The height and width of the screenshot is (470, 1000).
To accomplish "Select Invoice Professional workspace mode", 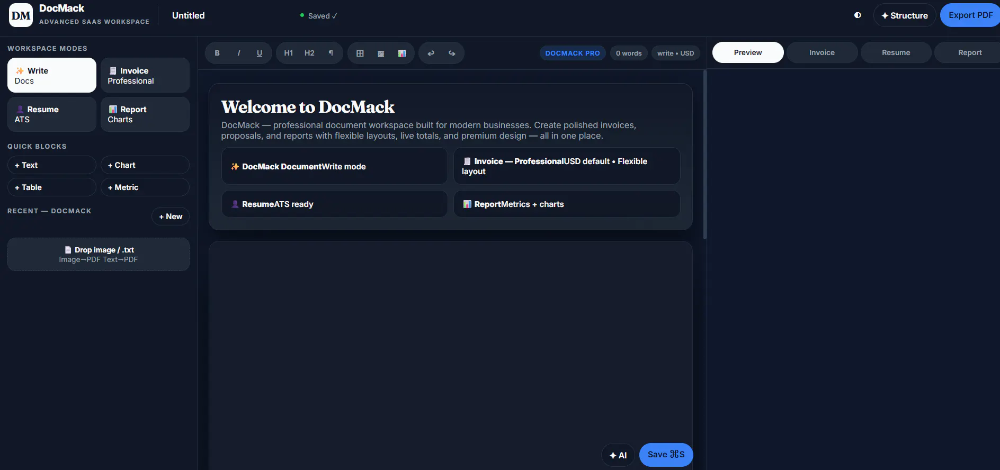I will (x=145, y=75).
